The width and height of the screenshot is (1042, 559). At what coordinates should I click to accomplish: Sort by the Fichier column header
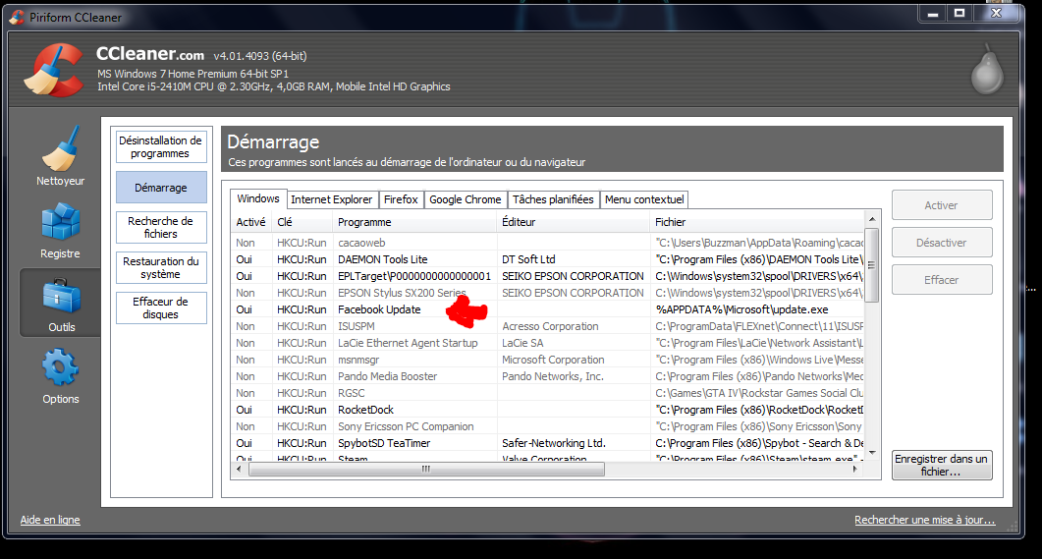(x=757, y=222)
